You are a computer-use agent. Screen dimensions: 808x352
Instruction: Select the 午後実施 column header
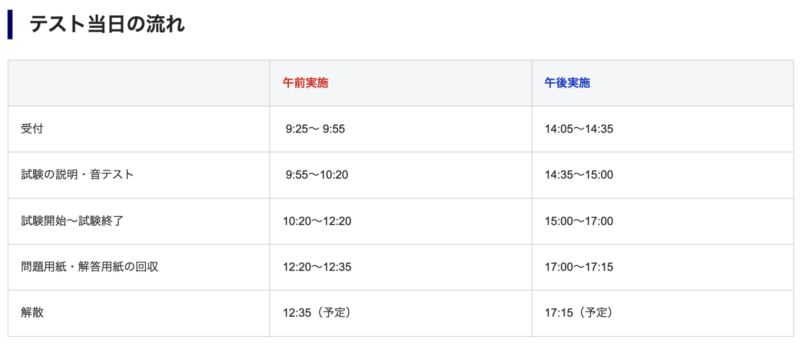(x=567, y=83)
